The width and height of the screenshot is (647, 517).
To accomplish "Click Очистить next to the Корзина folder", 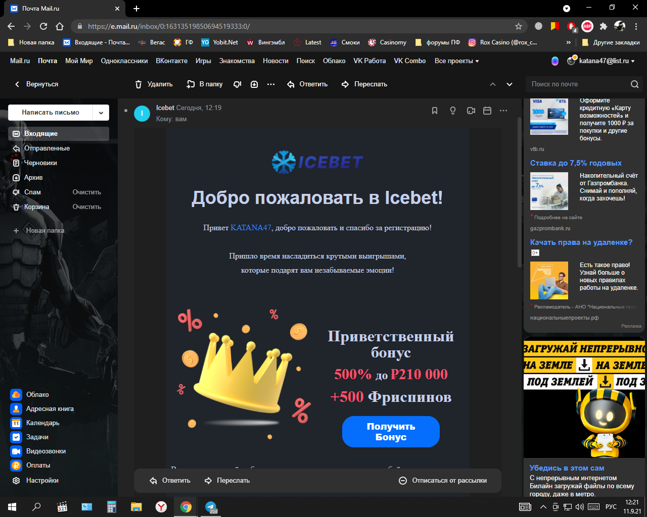I will click(x=87, y=207).
